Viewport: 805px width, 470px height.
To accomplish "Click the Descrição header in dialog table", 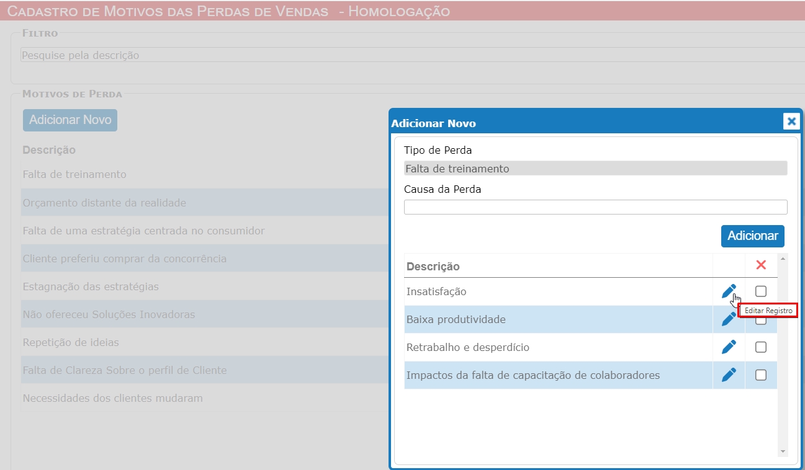I will click(433, 267).
